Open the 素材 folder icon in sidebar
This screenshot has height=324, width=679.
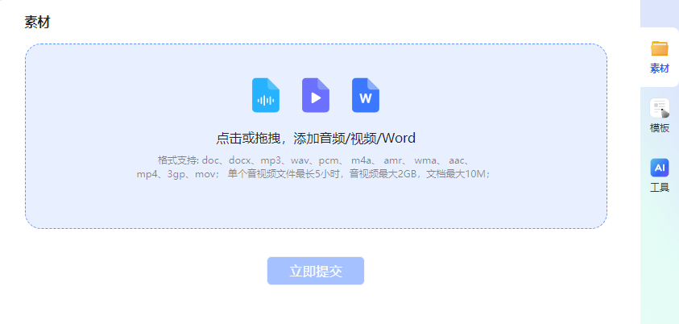660,48
